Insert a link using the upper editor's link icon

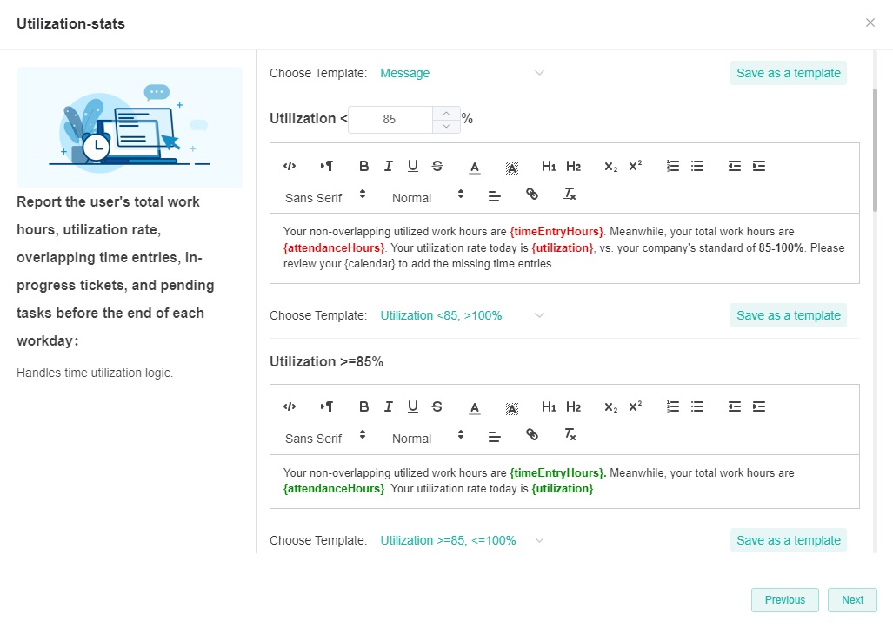[x=532, y=195]
